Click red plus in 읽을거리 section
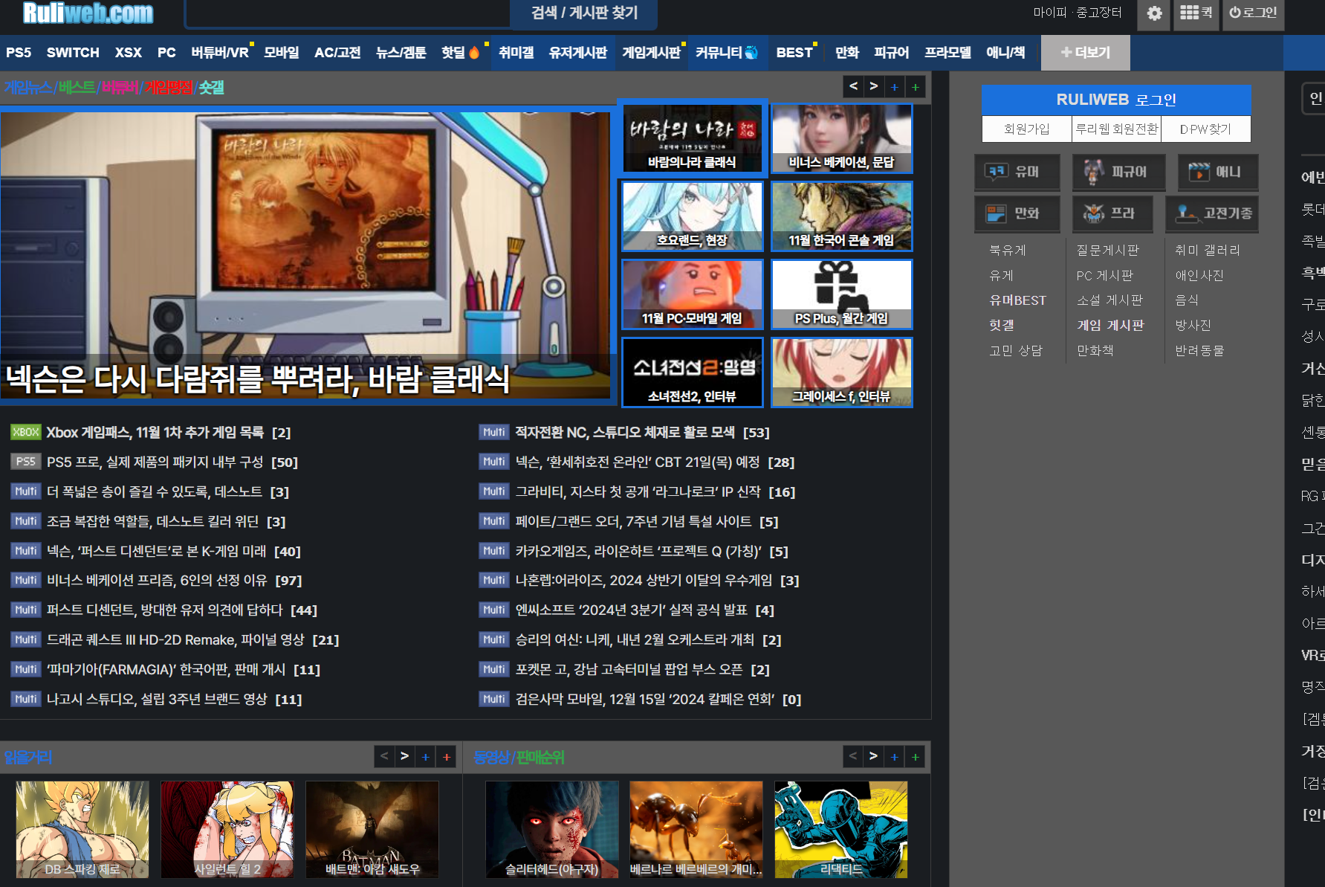The width and height of the screenshot is (1325, 887). pyautogui.click(x=447, y=757)
